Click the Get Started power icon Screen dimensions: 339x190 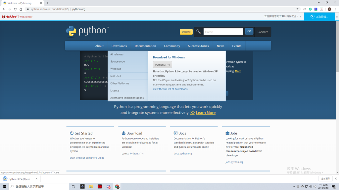[x=72, y=133]
